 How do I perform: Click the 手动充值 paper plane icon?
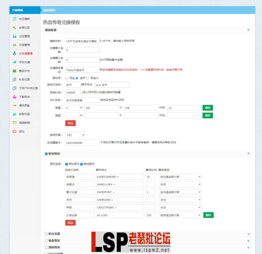click(x=15, y=62)
